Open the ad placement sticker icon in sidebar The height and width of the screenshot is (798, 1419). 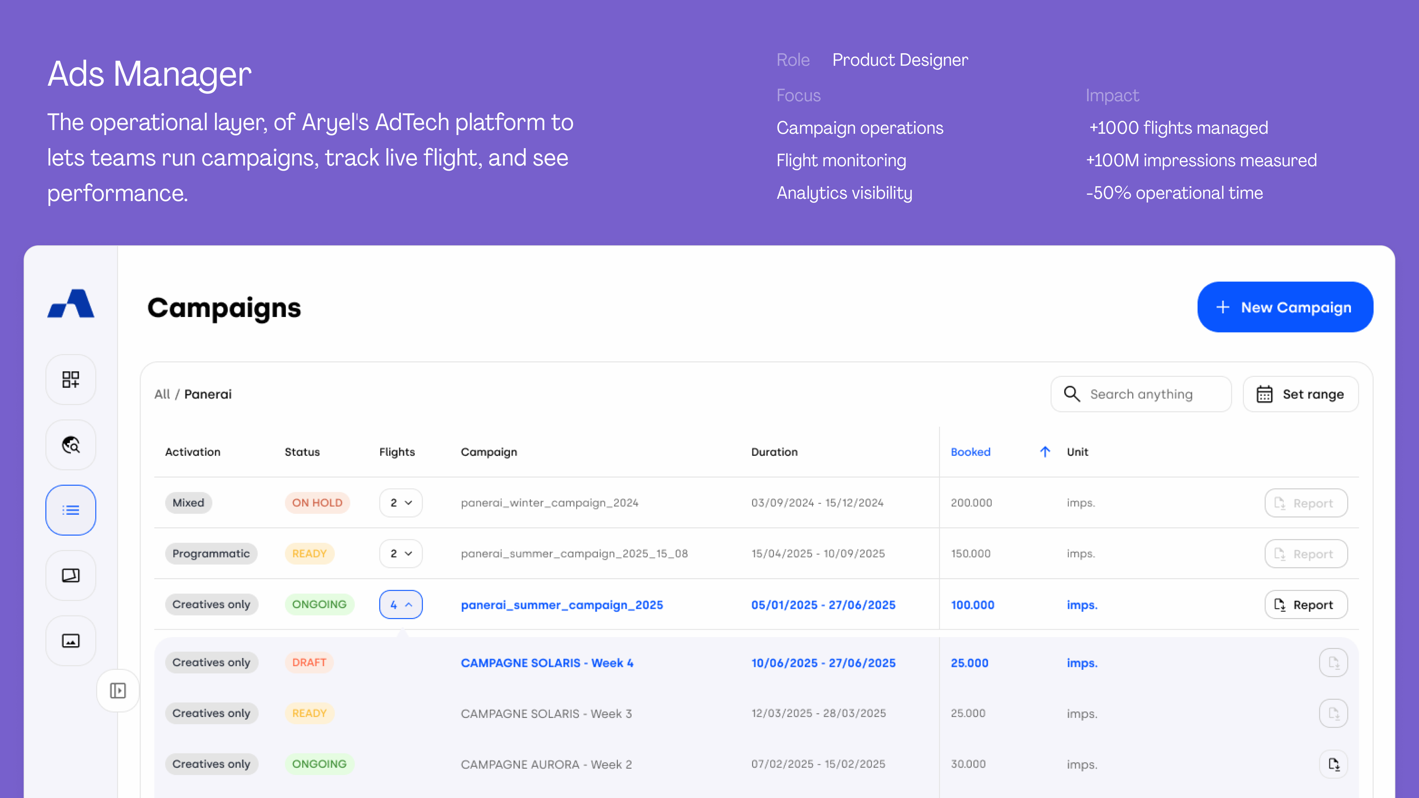pos(71,575)
